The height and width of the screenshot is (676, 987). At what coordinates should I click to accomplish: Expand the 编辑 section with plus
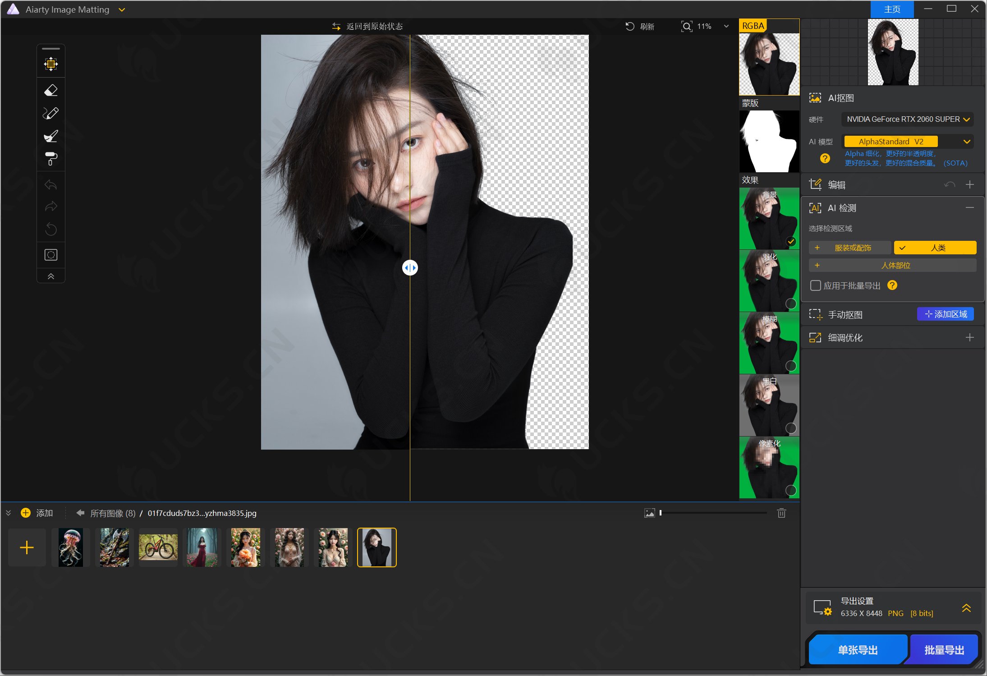970,184
